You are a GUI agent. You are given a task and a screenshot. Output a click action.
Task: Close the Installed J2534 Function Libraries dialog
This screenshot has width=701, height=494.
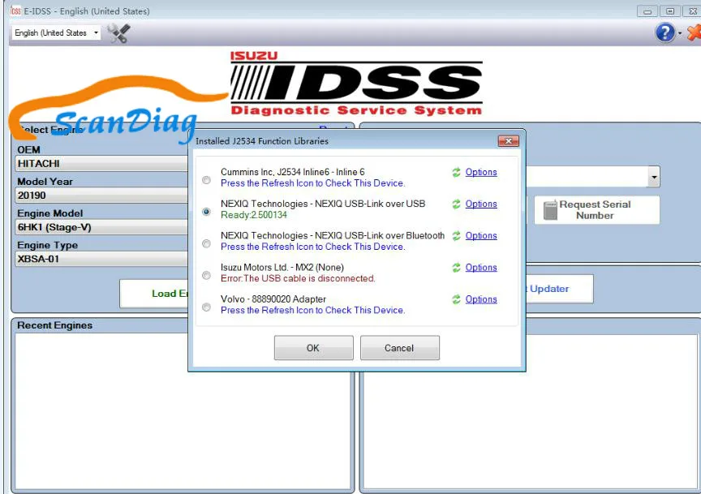[x=509, y=141]
